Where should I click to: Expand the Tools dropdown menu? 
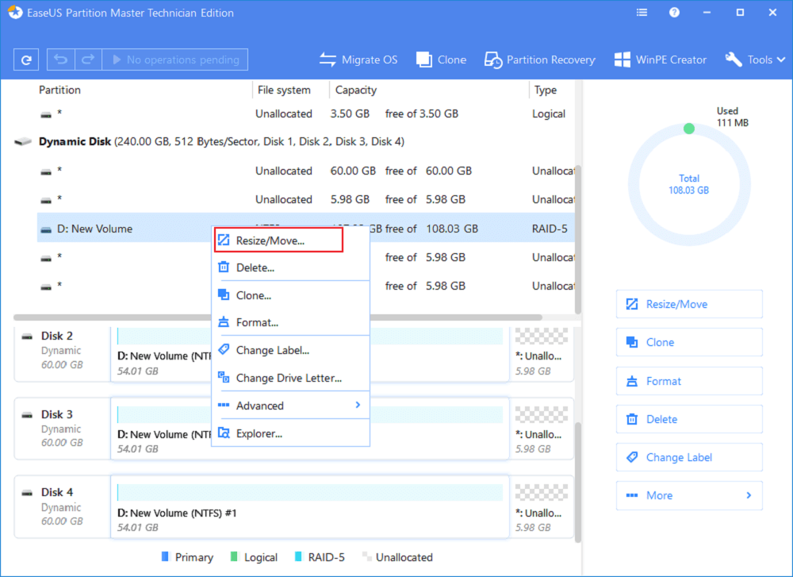pyautogui.click(x=753, y=60)
